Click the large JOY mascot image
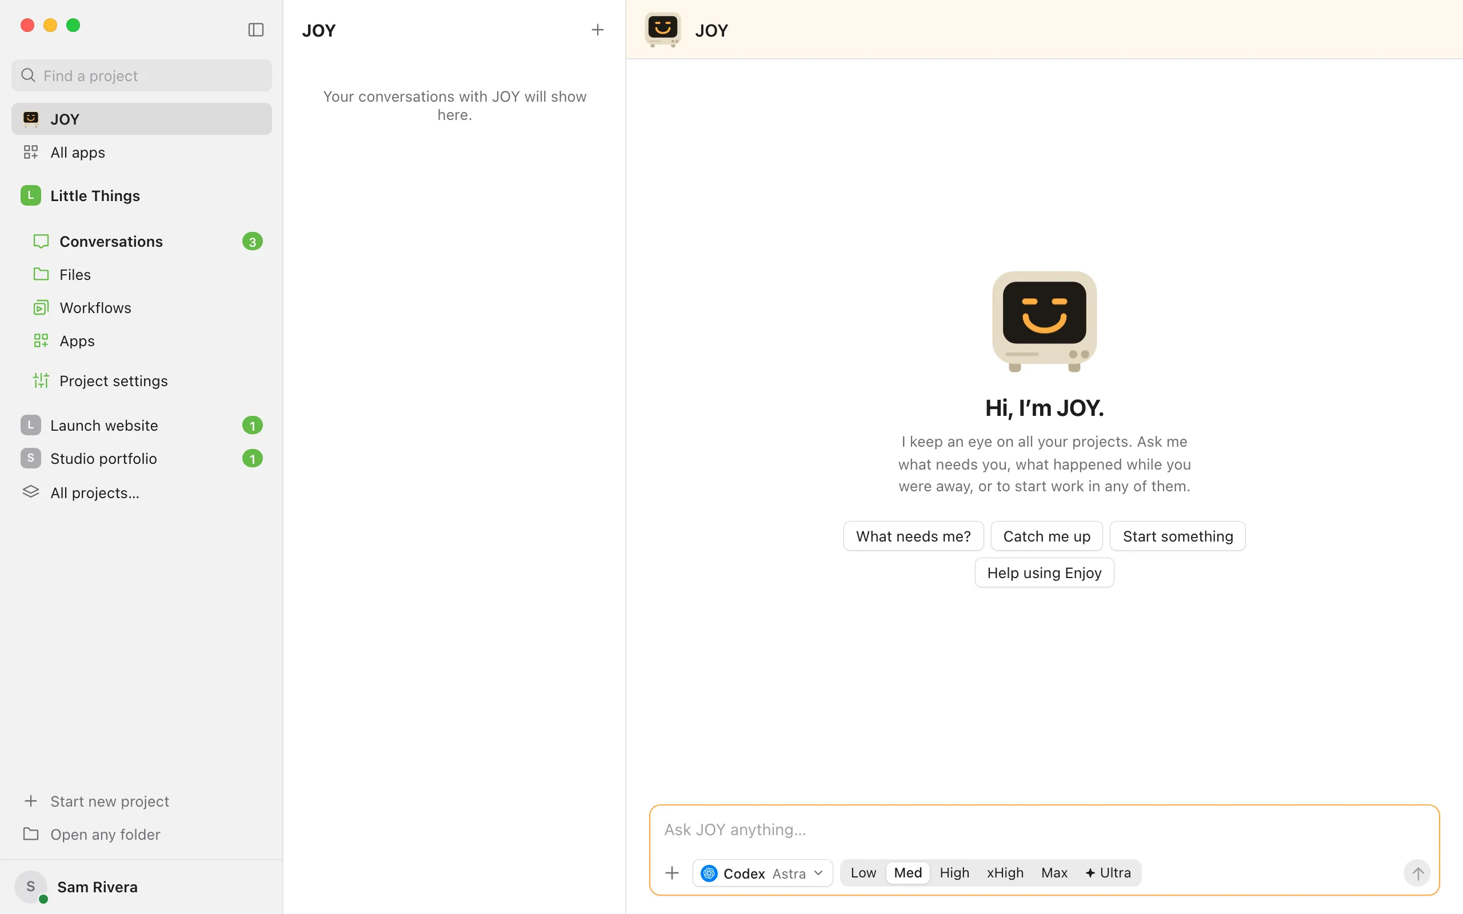This screenshot has height=914, width=1463. coord(1044,322)
